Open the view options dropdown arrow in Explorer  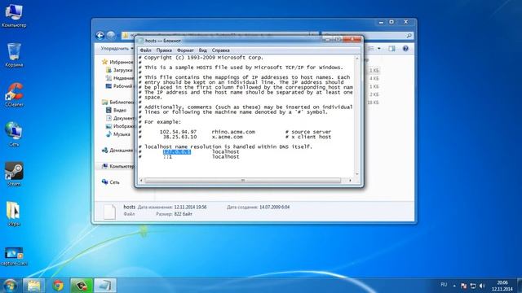tap(378, 49)
